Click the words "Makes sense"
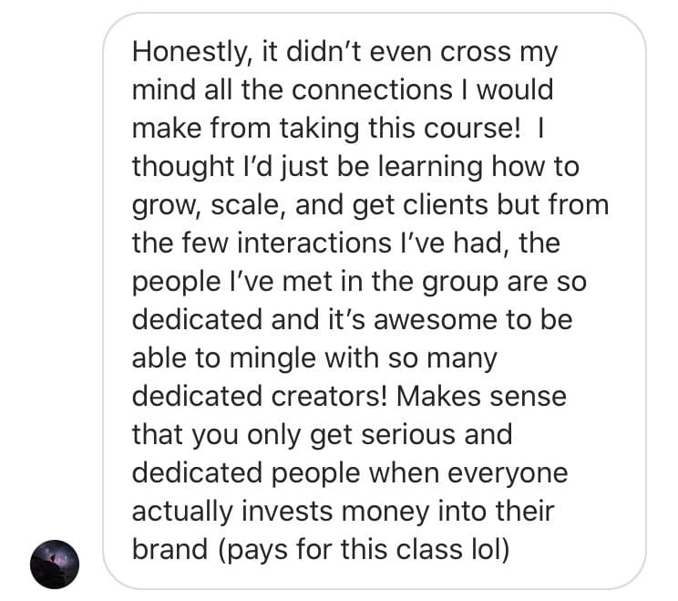678x601 pixels. click(481, 397)
